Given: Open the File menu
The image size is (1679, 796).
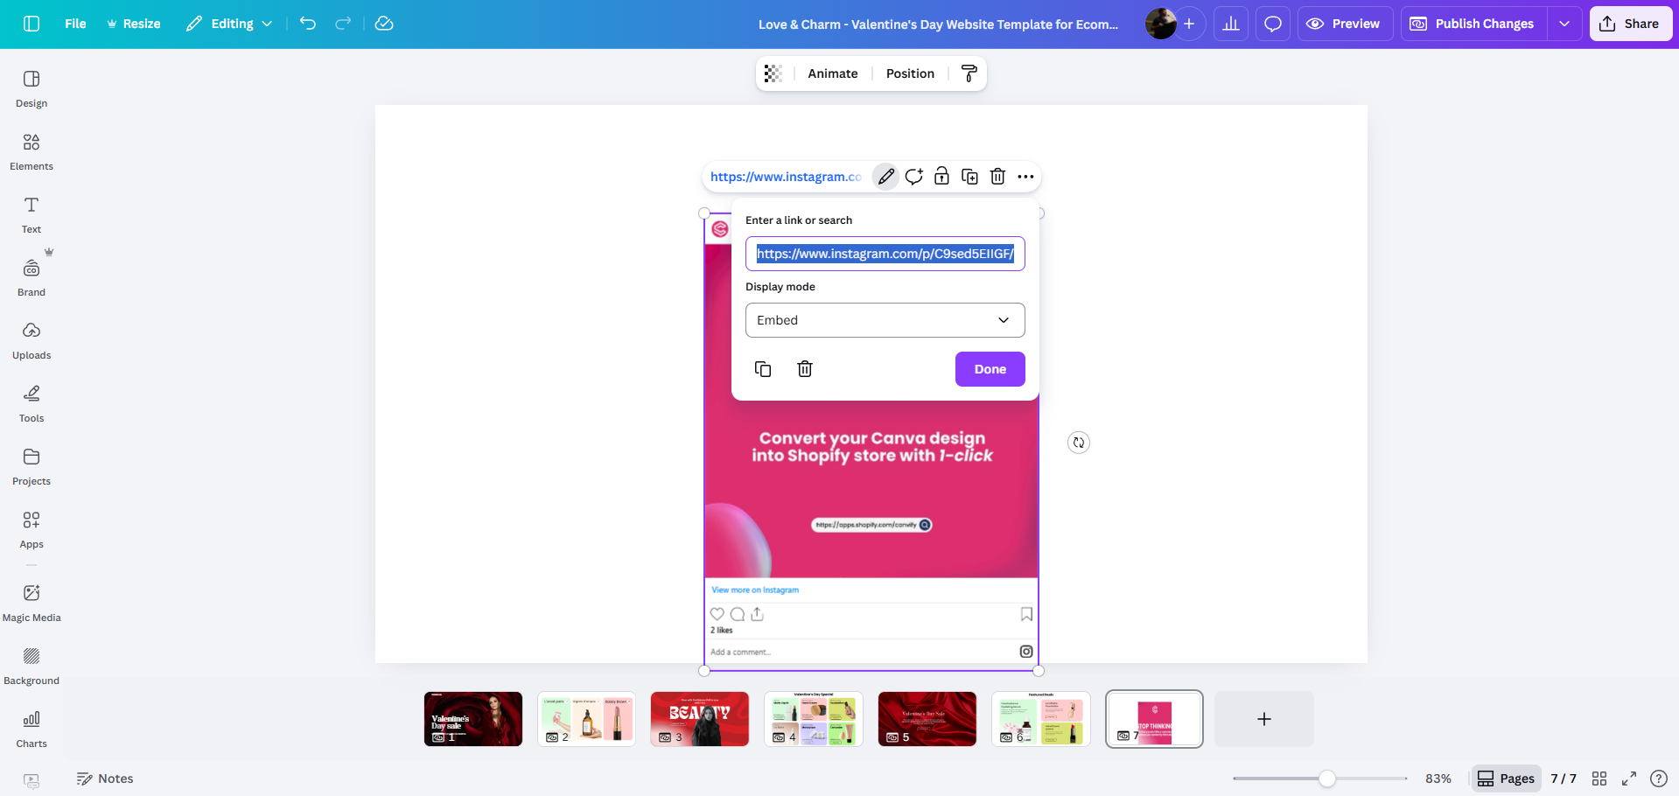Looking at the screenshot, I should point(75,24).
